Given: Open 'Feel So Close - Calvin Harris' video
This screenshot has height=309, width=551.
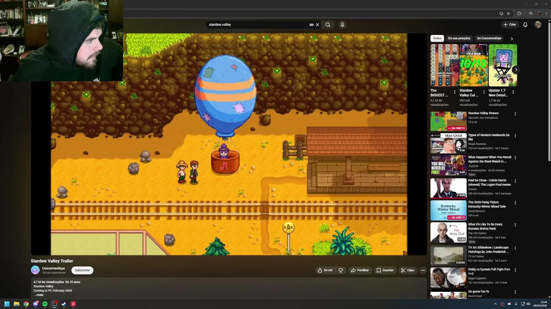Looking at the screenshot, I should click(x=489, y=182).
